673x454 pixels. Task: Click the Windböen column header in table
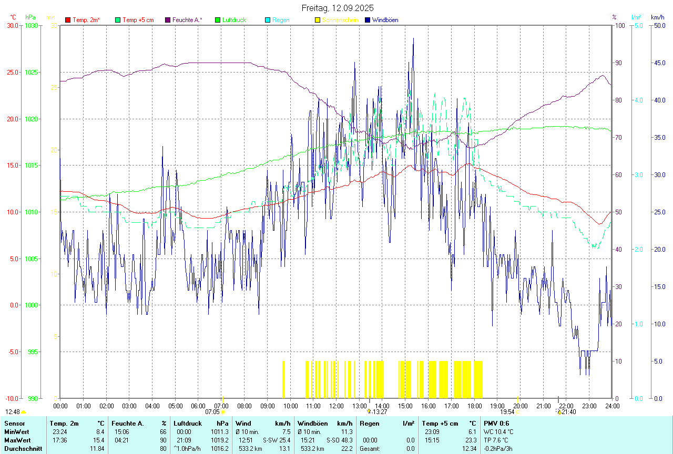tap(312, 423)
